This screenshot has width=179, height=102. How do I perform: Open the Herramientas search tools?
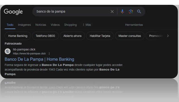point(134,25)
